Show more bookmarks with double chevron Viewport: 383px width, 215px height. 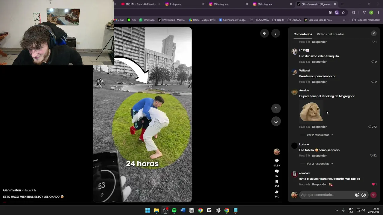pos(344,20)
